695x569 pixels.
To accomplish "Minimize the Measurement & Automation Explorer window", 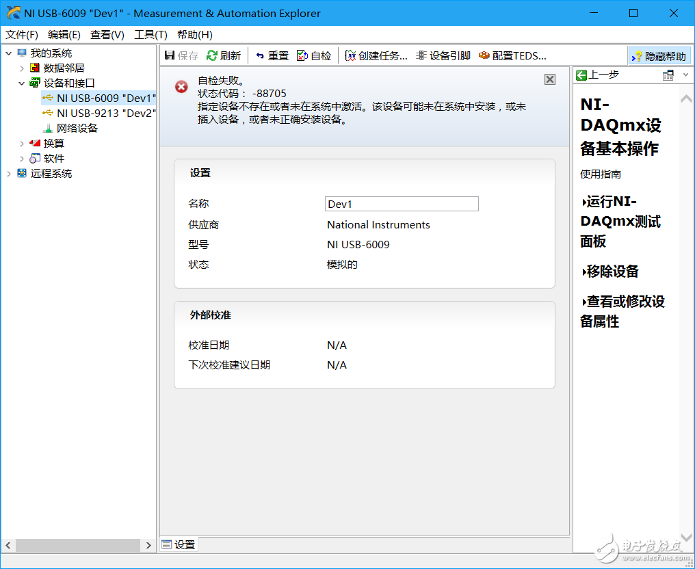I will point(594,13).
